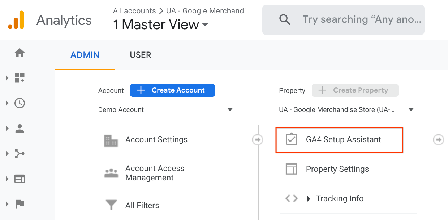The image size is (448, 220).
Task: Click the search magnifier icon
Action: 285,20
